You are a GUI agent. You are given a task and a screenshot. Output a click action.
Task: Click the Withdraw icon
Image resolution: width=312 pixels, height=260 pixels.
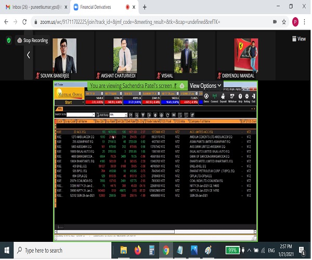[x=232, y=98]
